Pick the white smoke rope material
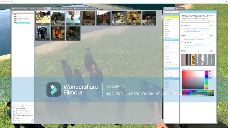The height and width of the screenshot is (128, 228). [x=203, y=60]
